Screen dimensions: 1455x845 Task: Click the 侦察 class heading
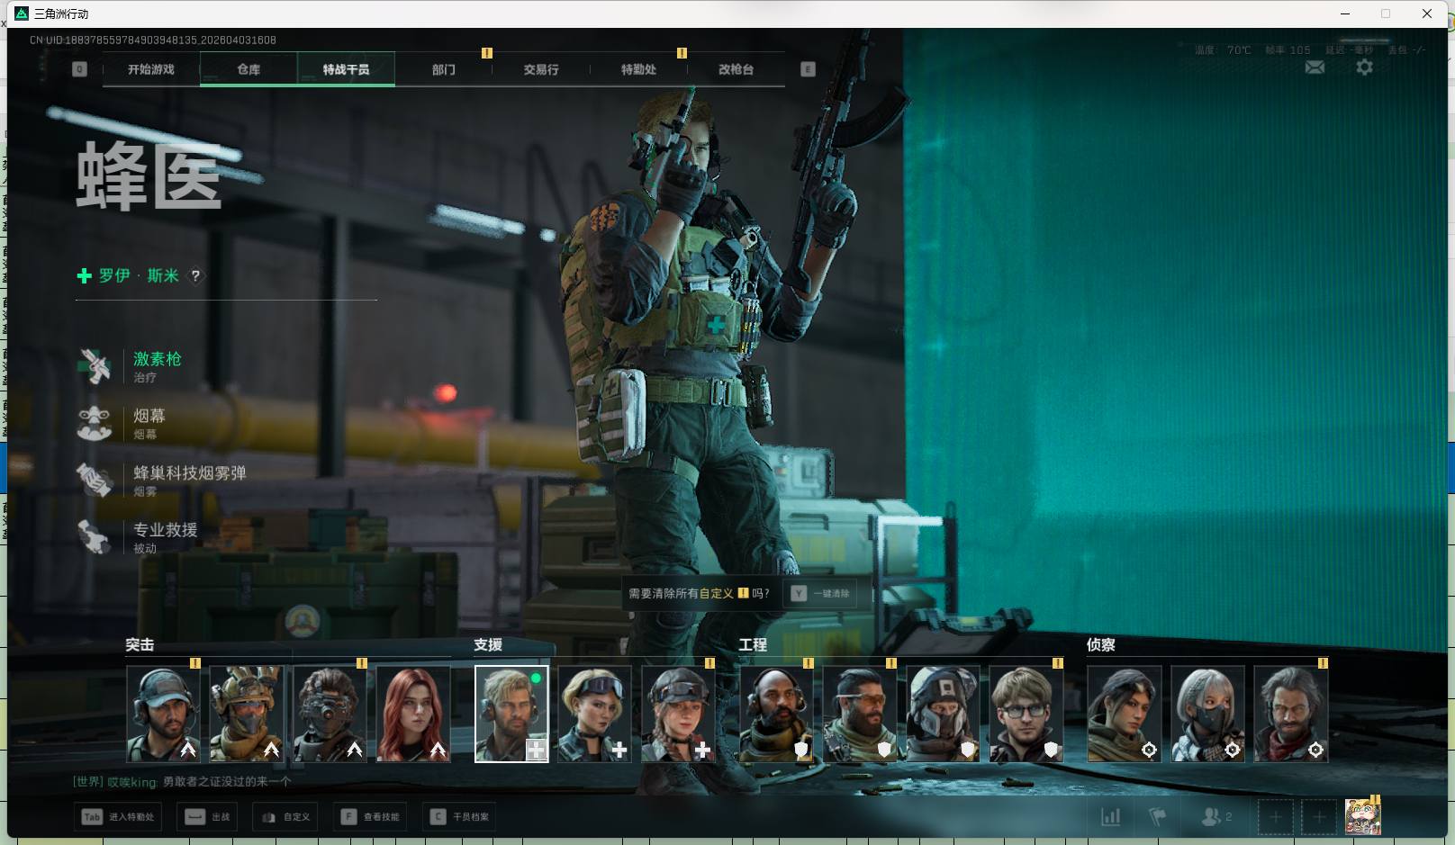pos(1101,645)
